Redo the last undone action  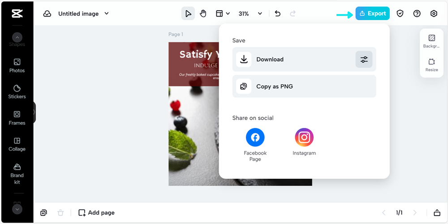click(x=293, y=13)
